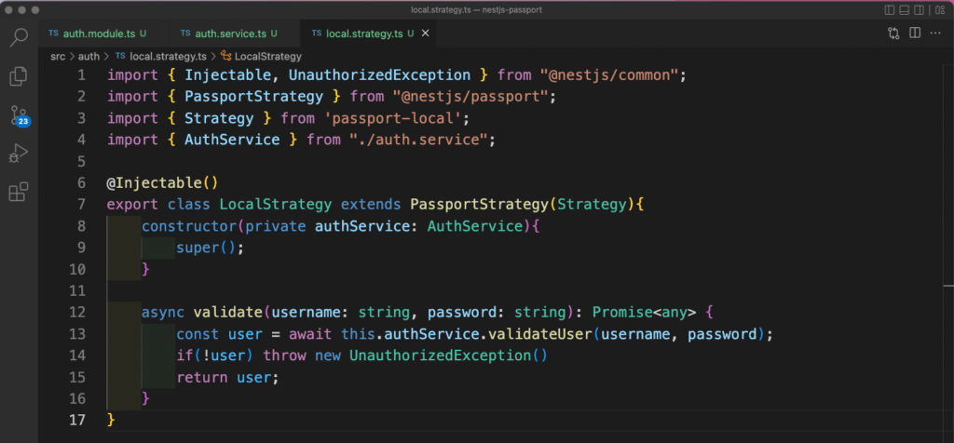
Task: Open the Run and Debug view
Action: tap(19, 154)
